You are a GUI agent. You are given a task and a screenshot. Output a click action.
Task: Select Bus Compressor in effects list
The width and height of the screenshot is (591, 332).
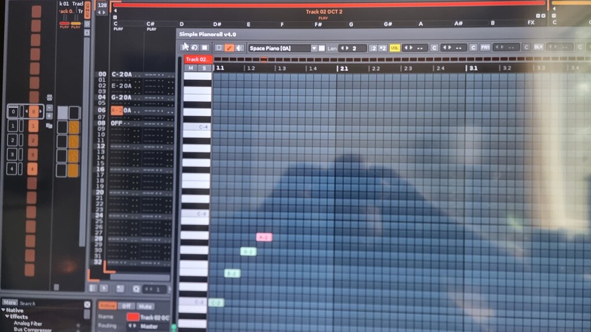pyautogui.click(x=32, y=329)
